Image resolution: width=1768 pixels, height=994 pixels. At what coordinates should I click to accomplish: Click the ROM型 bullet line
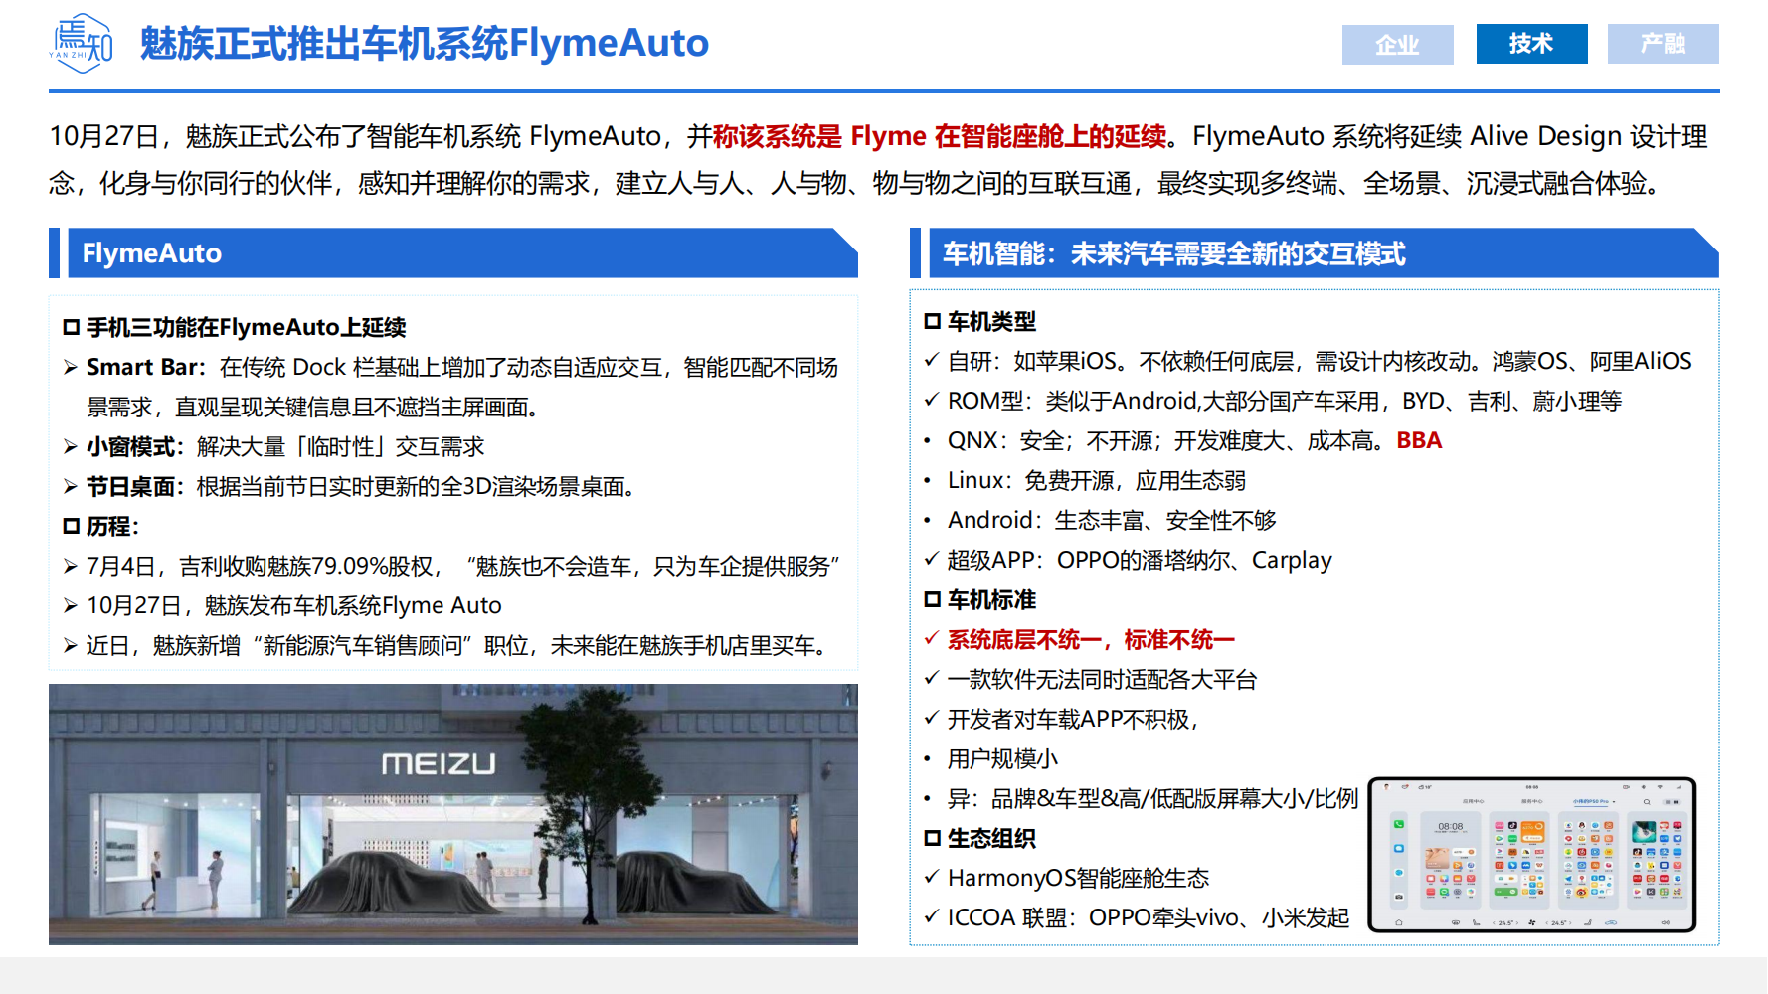tap(1273, 402)
